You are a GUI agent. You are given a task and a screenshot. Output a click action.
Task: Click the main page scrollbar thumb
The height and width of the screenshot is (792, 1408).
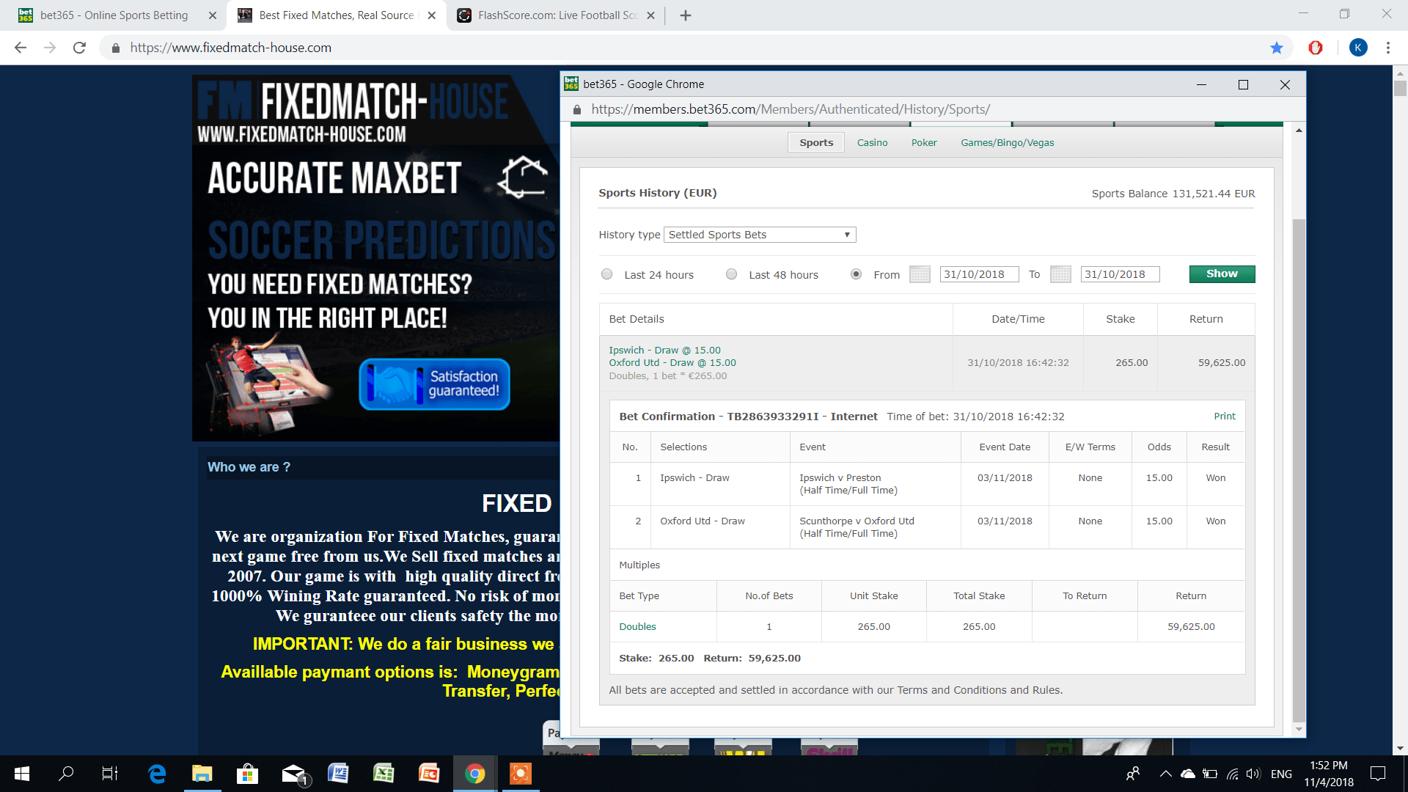coord(1400,88)
